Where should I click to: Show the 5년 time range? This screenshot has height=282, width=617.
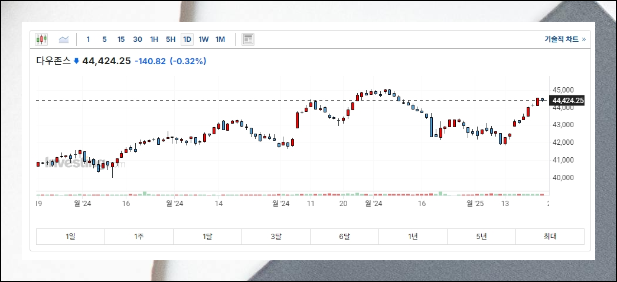point(481,237)
